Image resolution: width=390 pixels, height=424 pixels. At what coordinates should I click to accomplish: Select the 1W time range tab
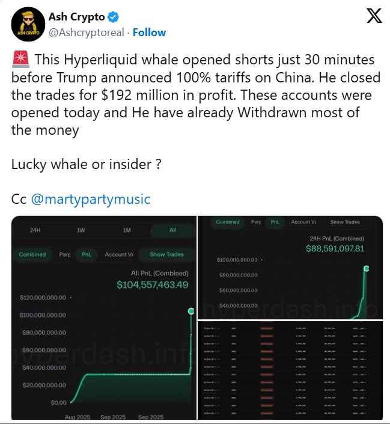point(81,230)
